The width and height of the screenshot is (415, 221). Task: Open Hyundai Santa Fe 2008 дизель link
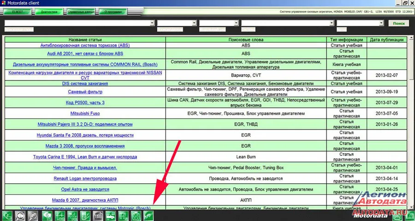85,135
